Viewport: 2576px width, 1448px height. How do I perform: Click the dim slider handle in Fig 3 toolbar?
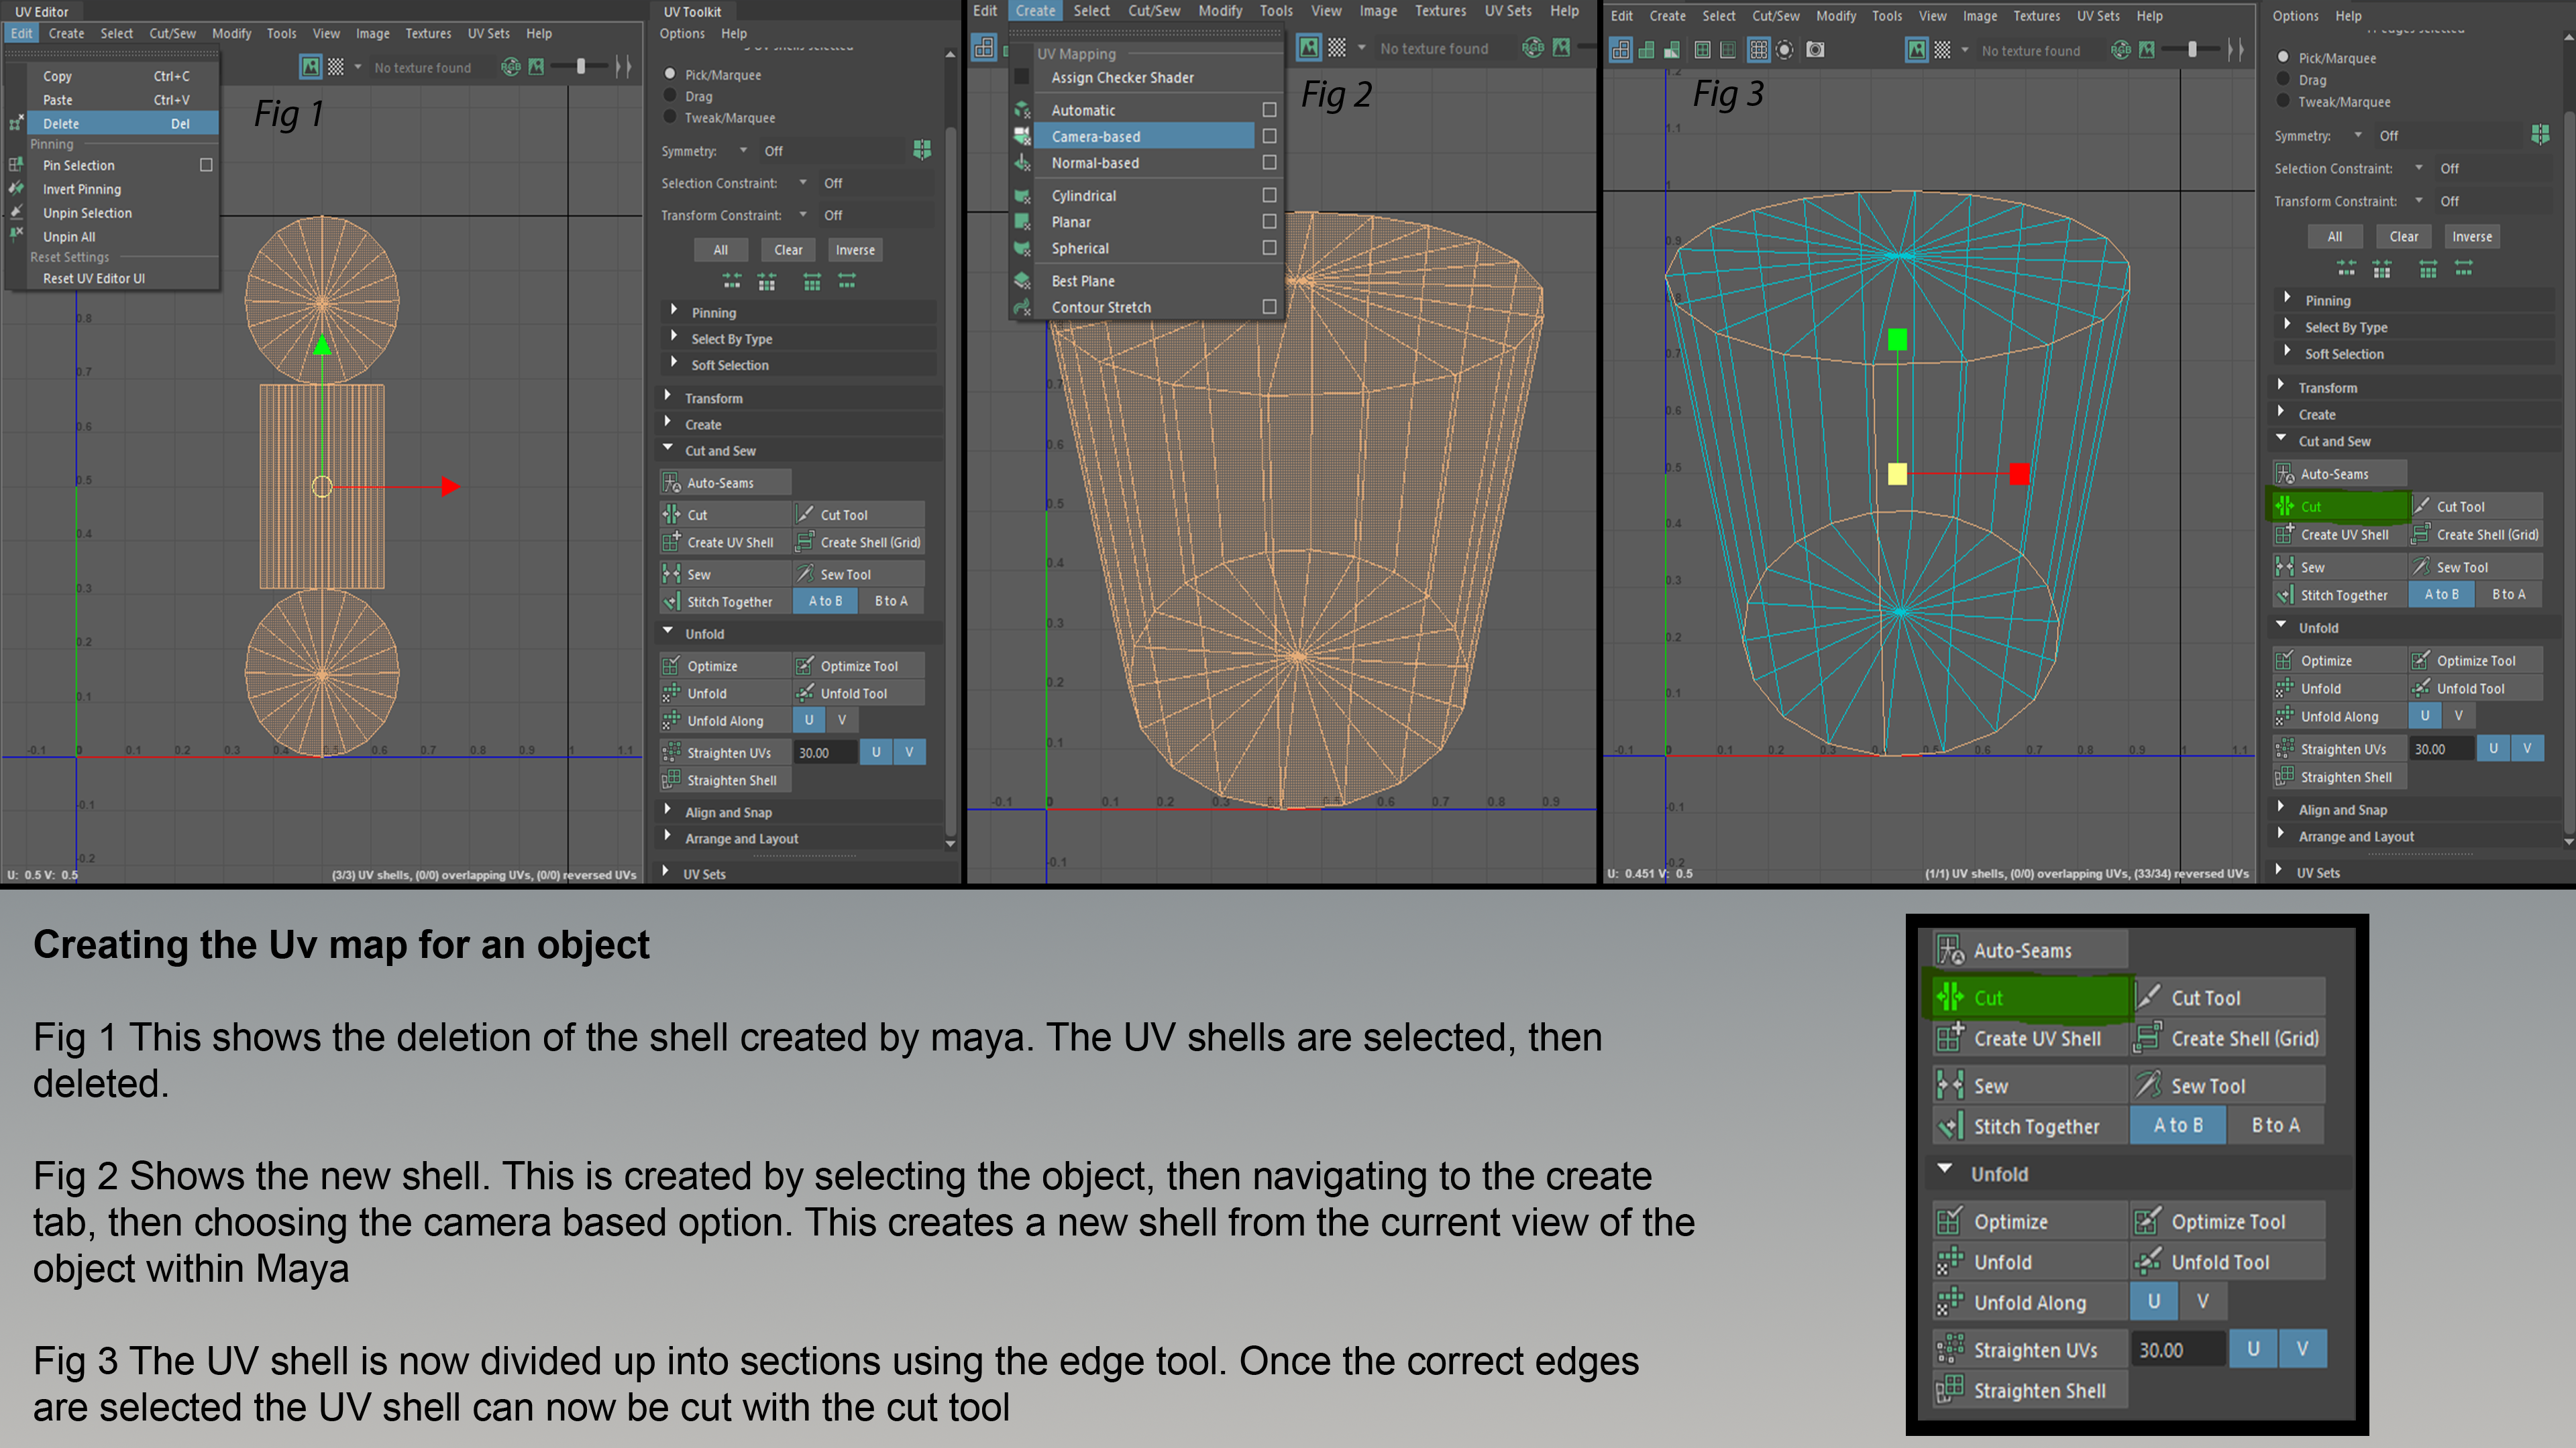2192,50
